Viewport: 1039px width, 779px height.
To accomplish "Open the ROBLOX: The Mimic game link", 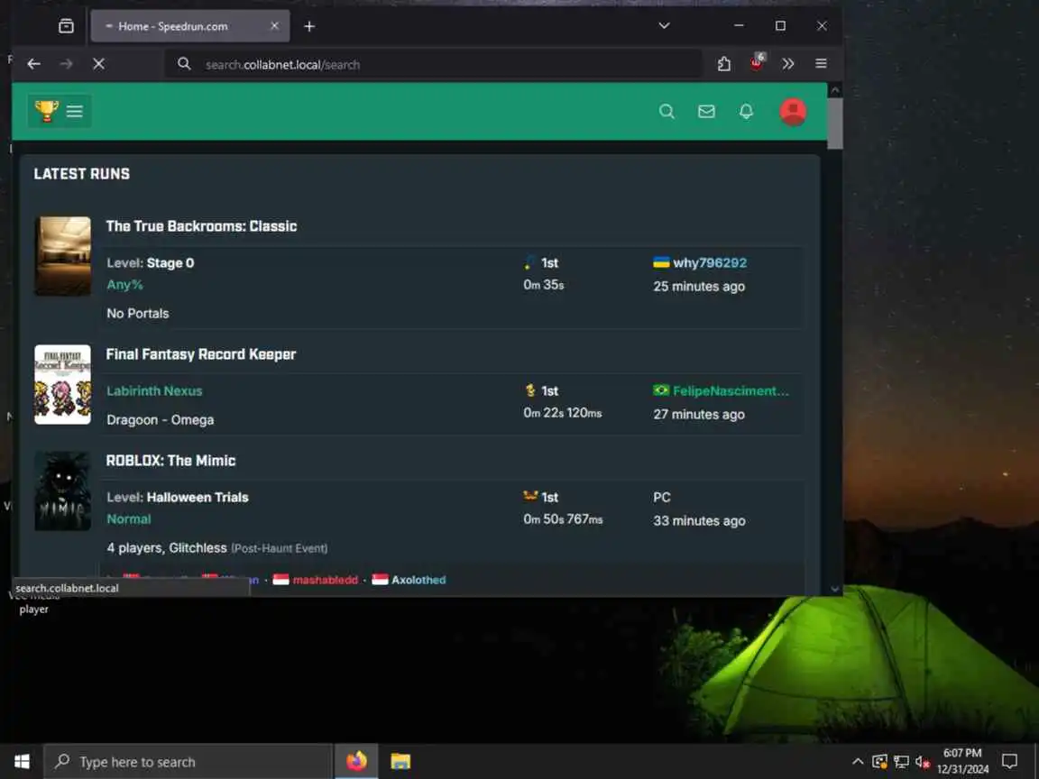I will click(x=171, y=461).
